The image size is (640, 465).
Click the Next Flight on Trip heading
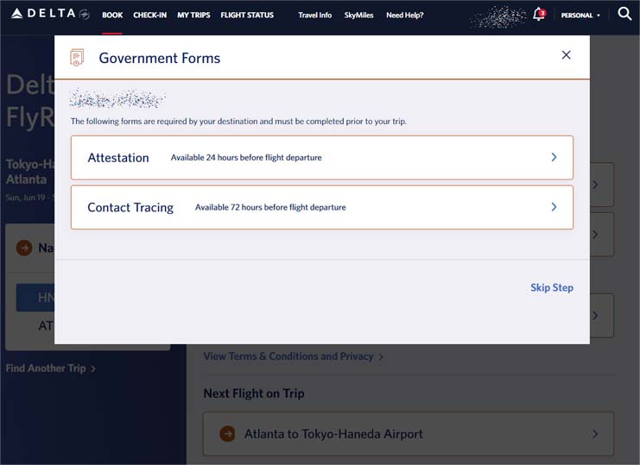(253, 393)
